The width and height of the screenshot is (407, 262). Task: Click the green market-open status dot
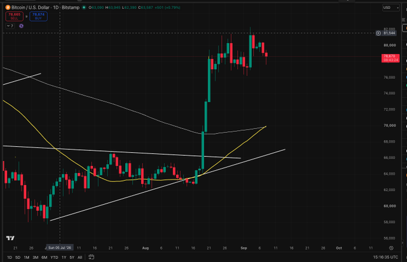tap(84, 8)
